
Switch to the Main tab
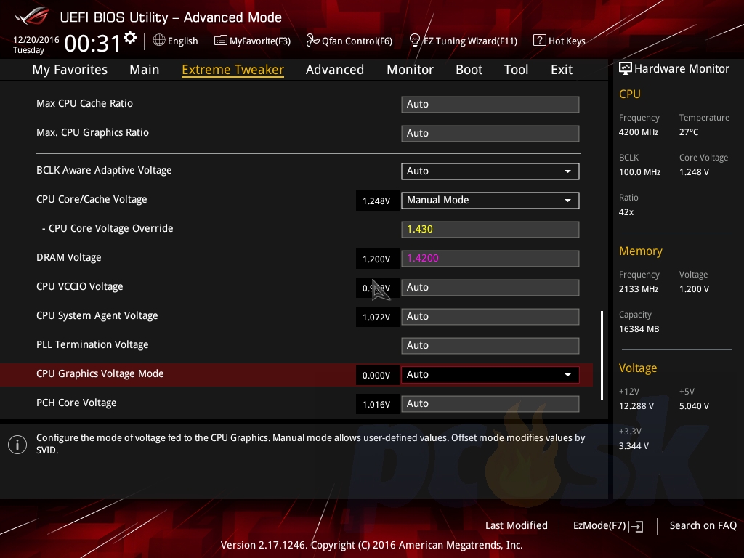point(145,70)
